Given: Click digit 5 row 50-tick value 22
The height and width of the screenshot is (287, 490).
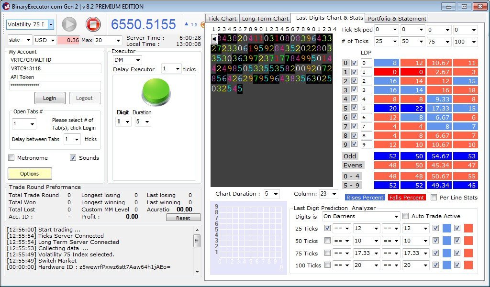Looking at the screenshot, I should pos(412,109).
